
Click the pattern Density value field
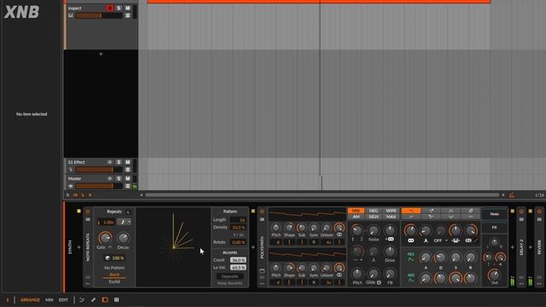pos(238,228)
